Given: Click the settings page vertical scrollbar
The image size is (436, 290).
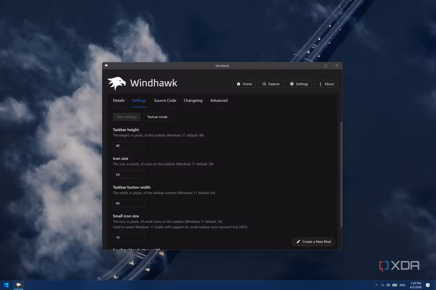Looking at the screenshot, I should click(341, 174).
